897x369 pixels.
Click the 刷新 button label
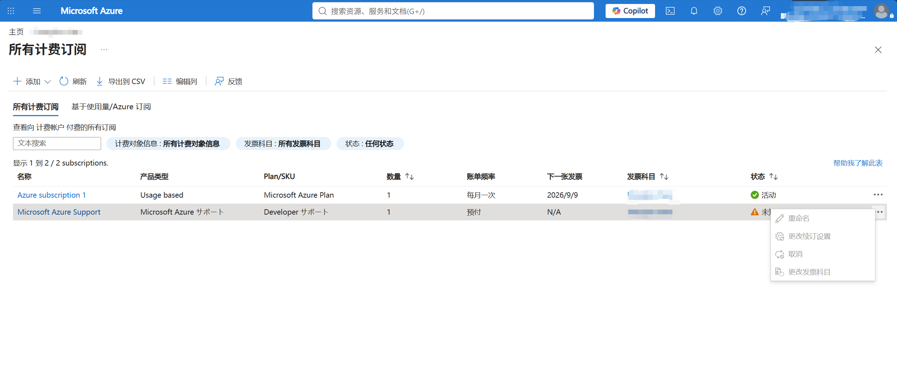79,82
